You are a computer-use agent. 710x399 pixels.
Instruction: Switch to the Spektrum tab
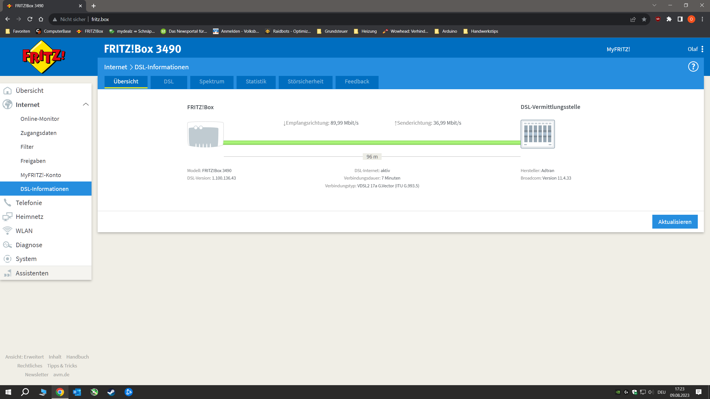pos(212,81)
